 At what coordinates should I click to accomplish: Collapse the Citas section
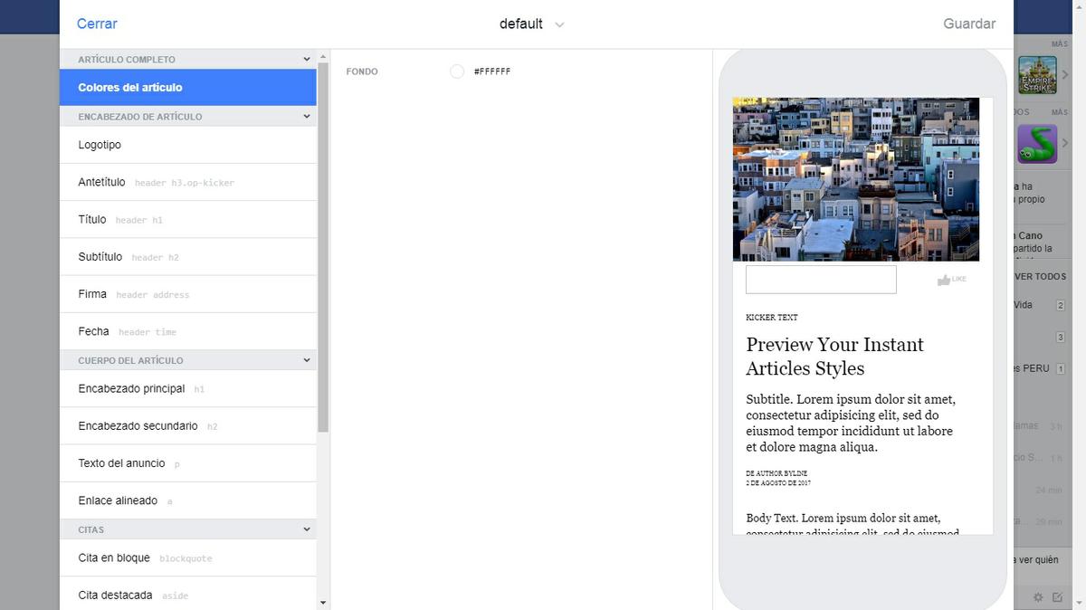tap(307, 529)
